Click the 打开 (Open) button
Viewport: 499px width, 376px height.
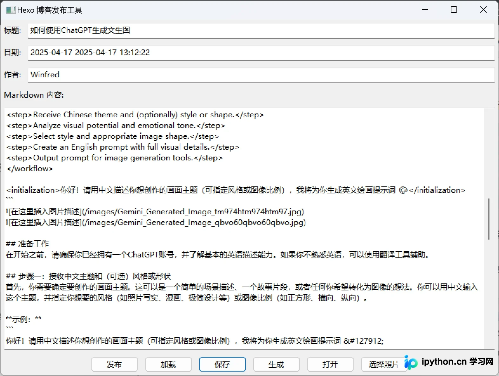(330, 364)
